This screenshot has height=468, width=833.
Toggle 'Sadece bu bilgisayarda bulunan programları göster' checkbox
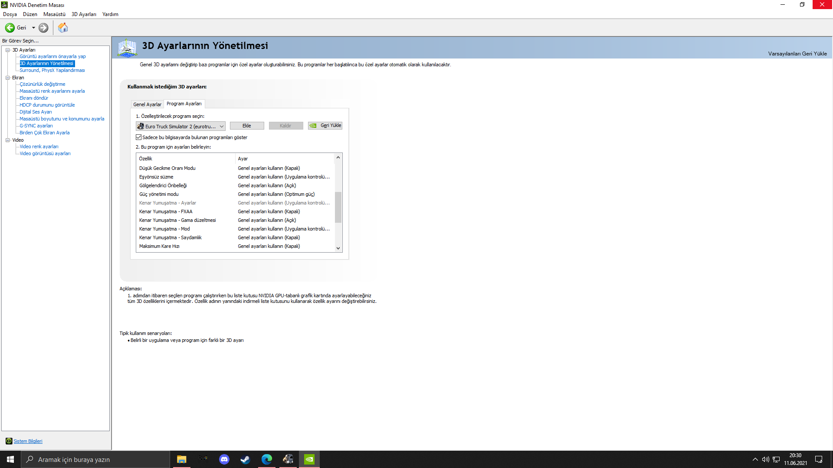[x=139, y=137]
